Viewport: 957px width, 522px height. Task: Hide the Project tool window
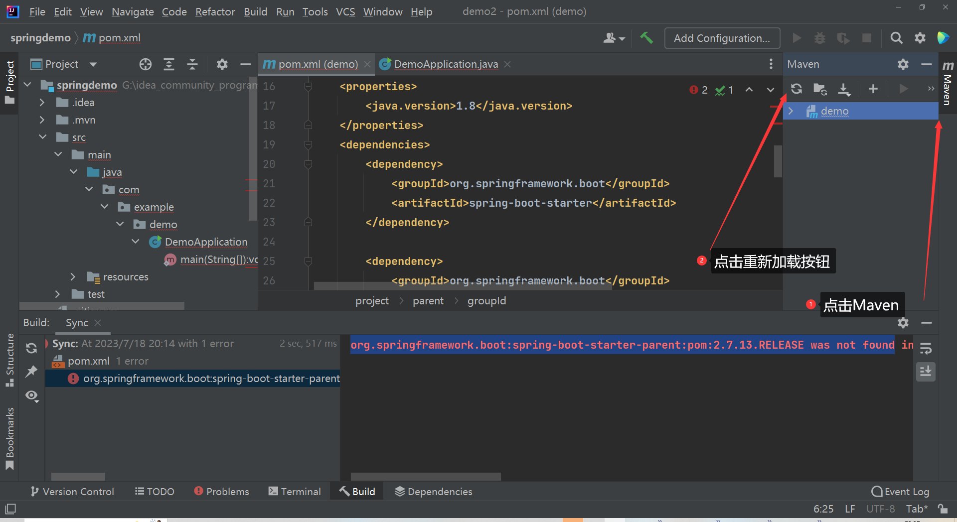pyautogui.click(x=245, y=64)
